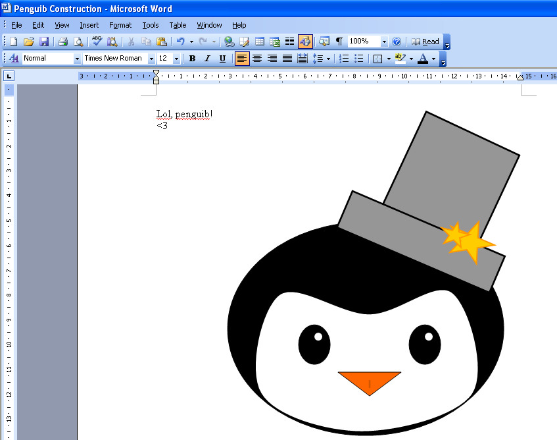
Task: Click the Insert Excel Worksheet icon
Action: (x=275, y=41)
